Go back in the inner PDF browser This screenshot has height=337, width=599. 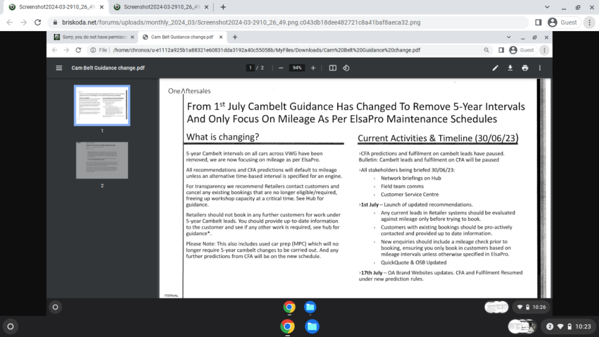[x=55, y=50]
